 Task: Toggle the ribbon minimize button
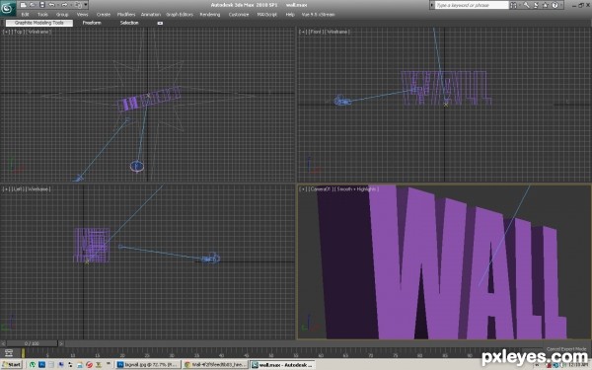click(160, 23)
